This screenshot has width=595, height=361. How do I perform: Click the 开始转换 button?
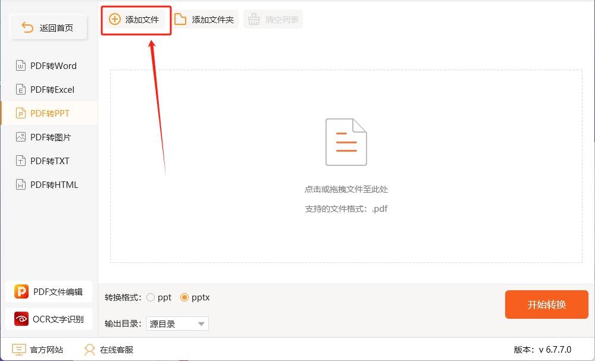coord(546,304)
